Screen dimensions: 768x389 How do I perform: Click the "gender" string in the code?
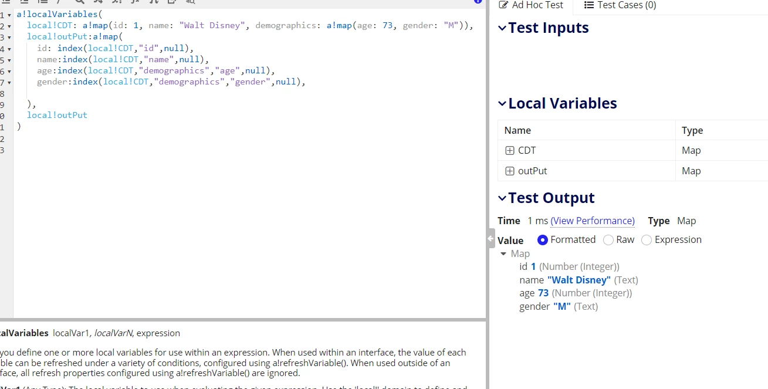[x=251, y=82]
